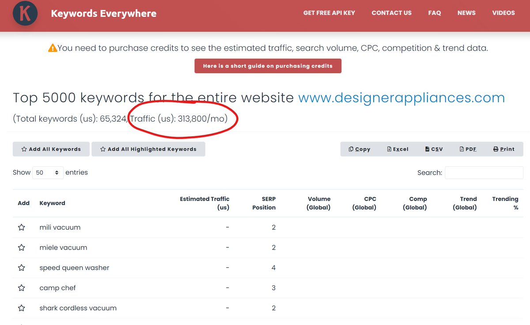Star the 'mili vacuum' keyword

[x=21, y=228]
